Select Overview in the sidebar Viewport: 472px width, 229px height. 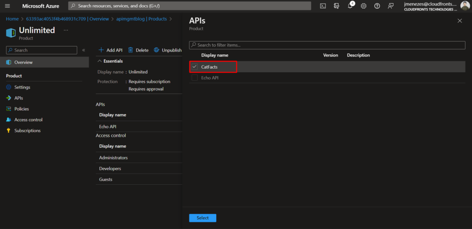[45, 62]
